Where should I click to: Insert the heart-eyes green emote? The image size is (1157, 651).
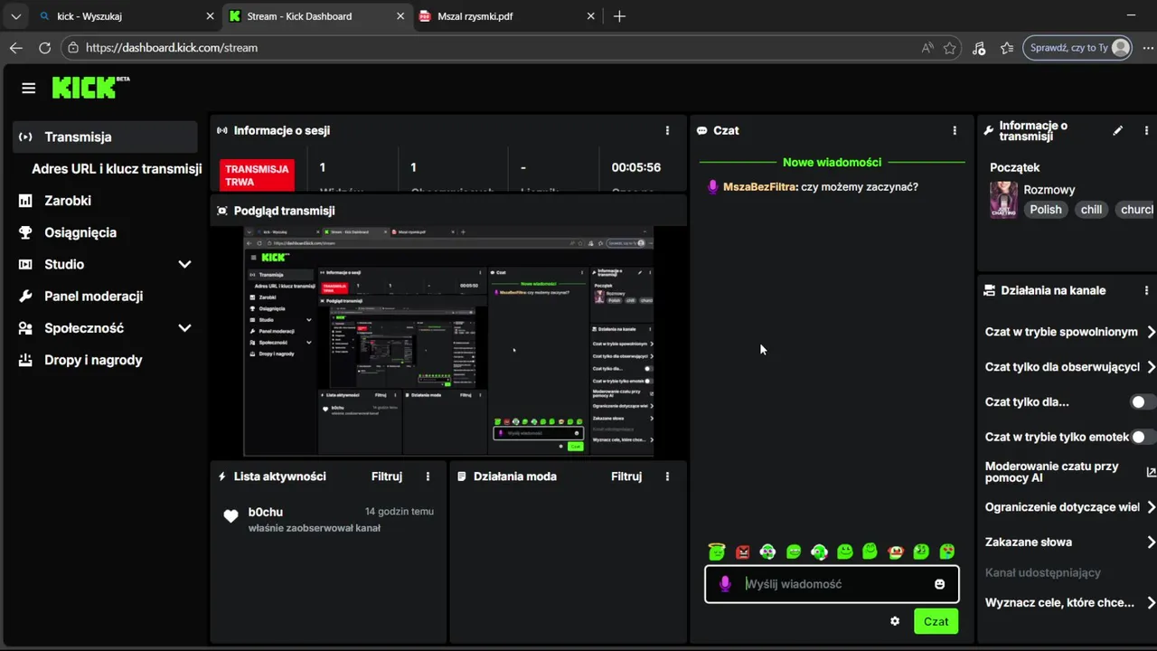click(947, 552)
